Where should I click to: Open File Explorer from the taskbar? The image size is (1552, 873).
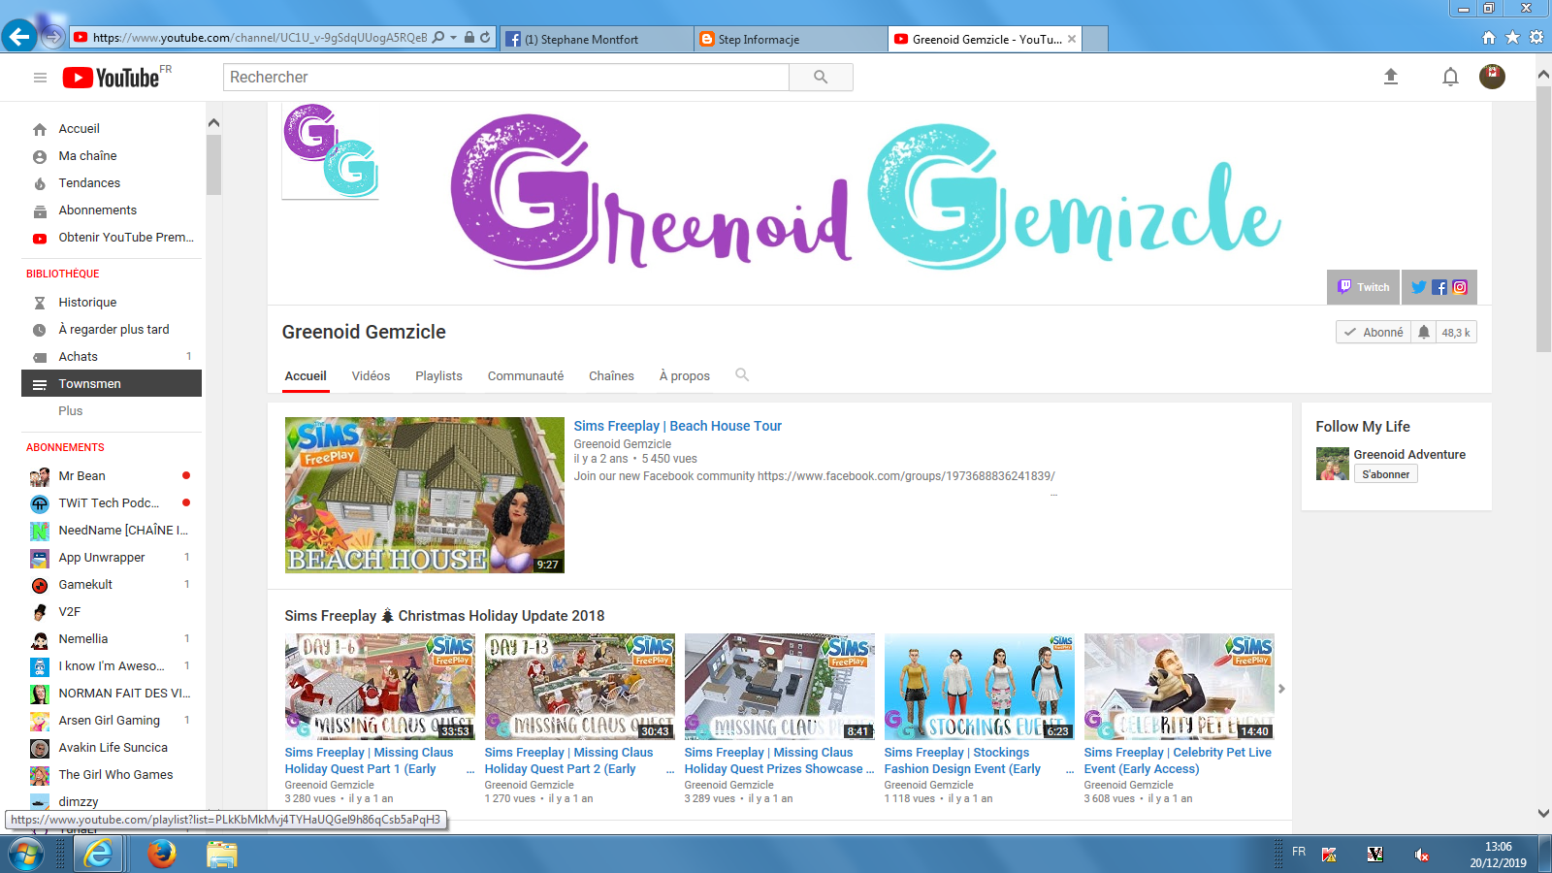click(221, 855)
